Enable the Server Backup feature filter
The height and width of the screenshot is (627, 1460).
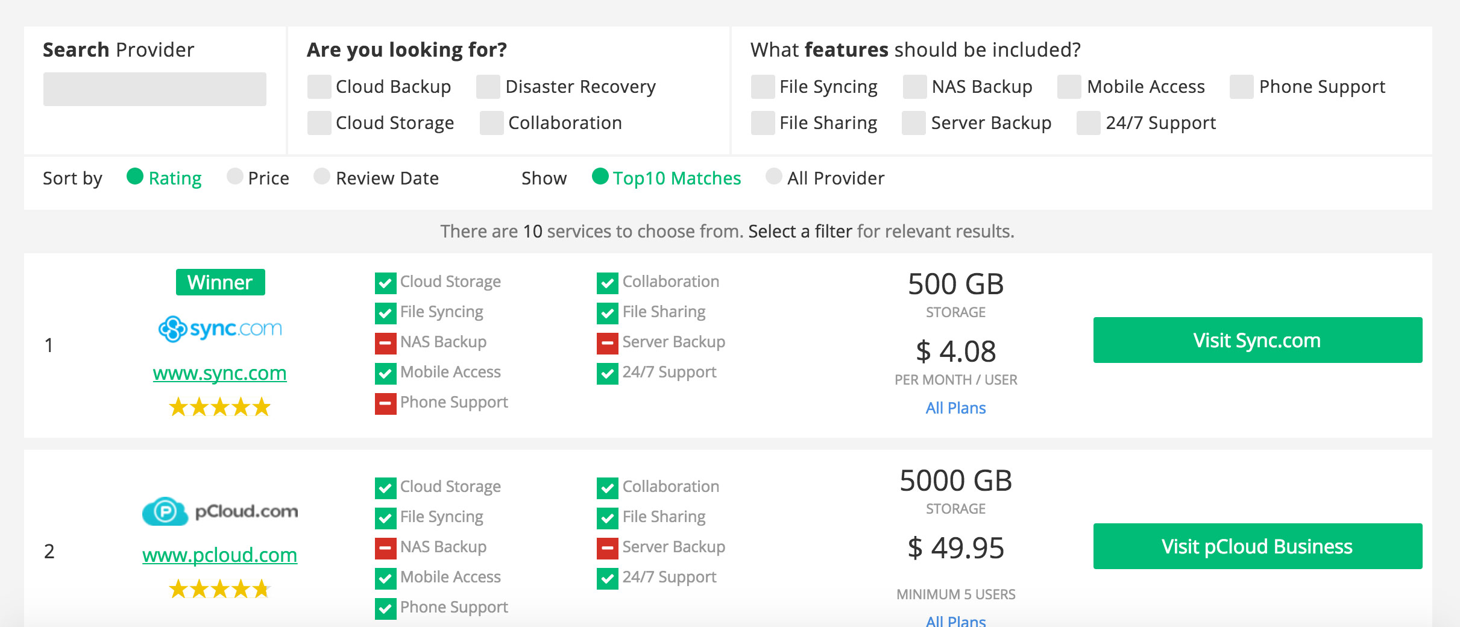914,123
